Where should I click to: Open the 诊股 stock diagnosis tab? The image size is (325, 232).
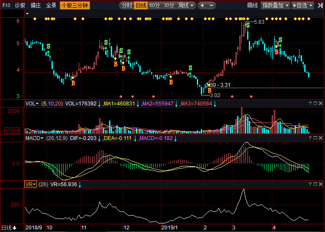[x=20, y=6]
